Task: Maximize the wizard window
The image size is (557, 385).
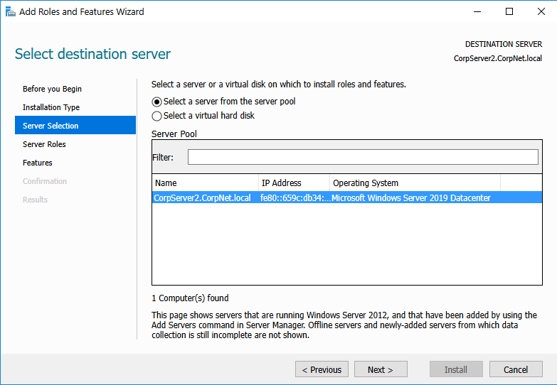Action: tap(509, 11)
